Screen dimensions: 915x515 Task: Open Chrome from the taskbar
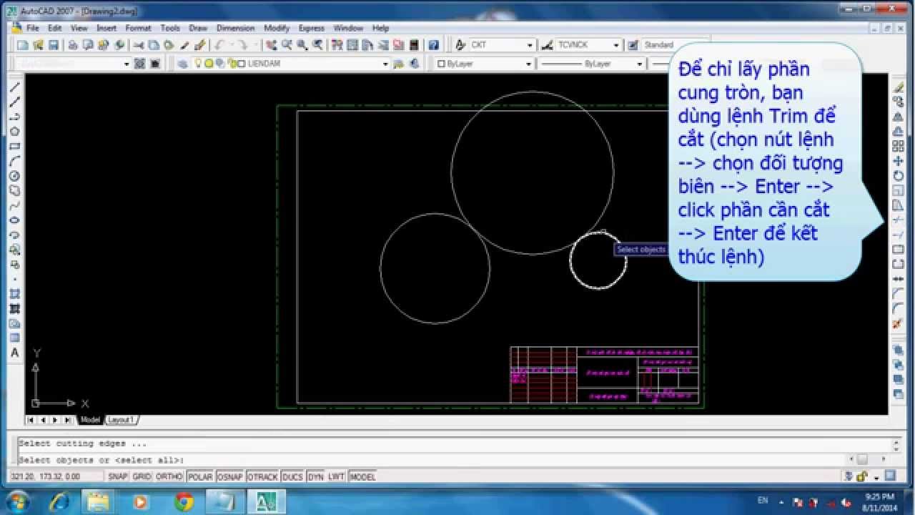184,502
